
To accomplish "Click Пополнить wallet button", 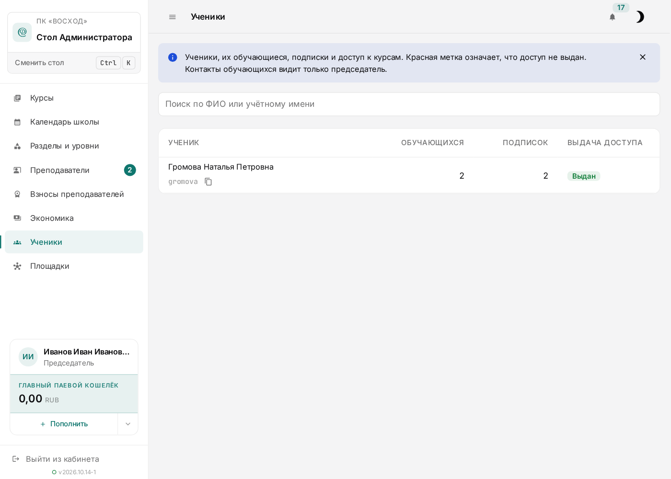I will click(64, 424).
